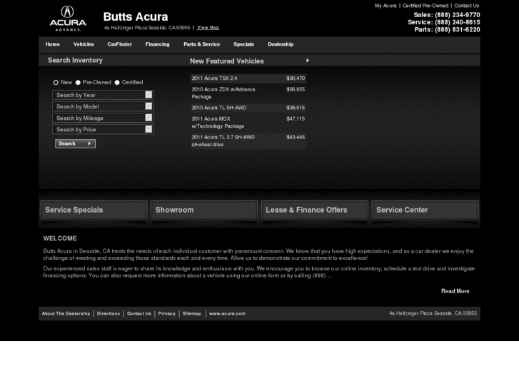Expand New Featured Vehicles arrow

(x=308, y=61)
